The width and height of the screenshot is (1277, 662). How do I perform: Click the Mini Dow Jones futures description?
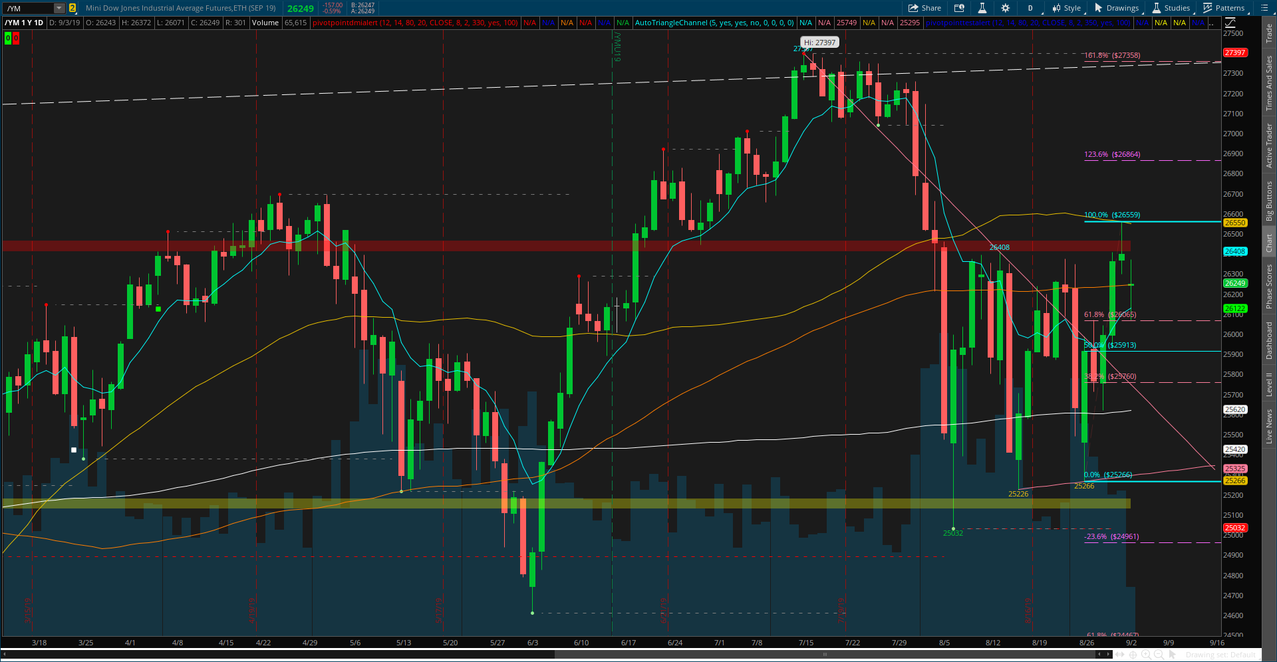(181, 8)
